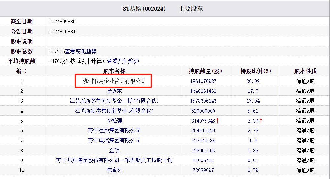Click red up arrow beside 3.39

261,121
